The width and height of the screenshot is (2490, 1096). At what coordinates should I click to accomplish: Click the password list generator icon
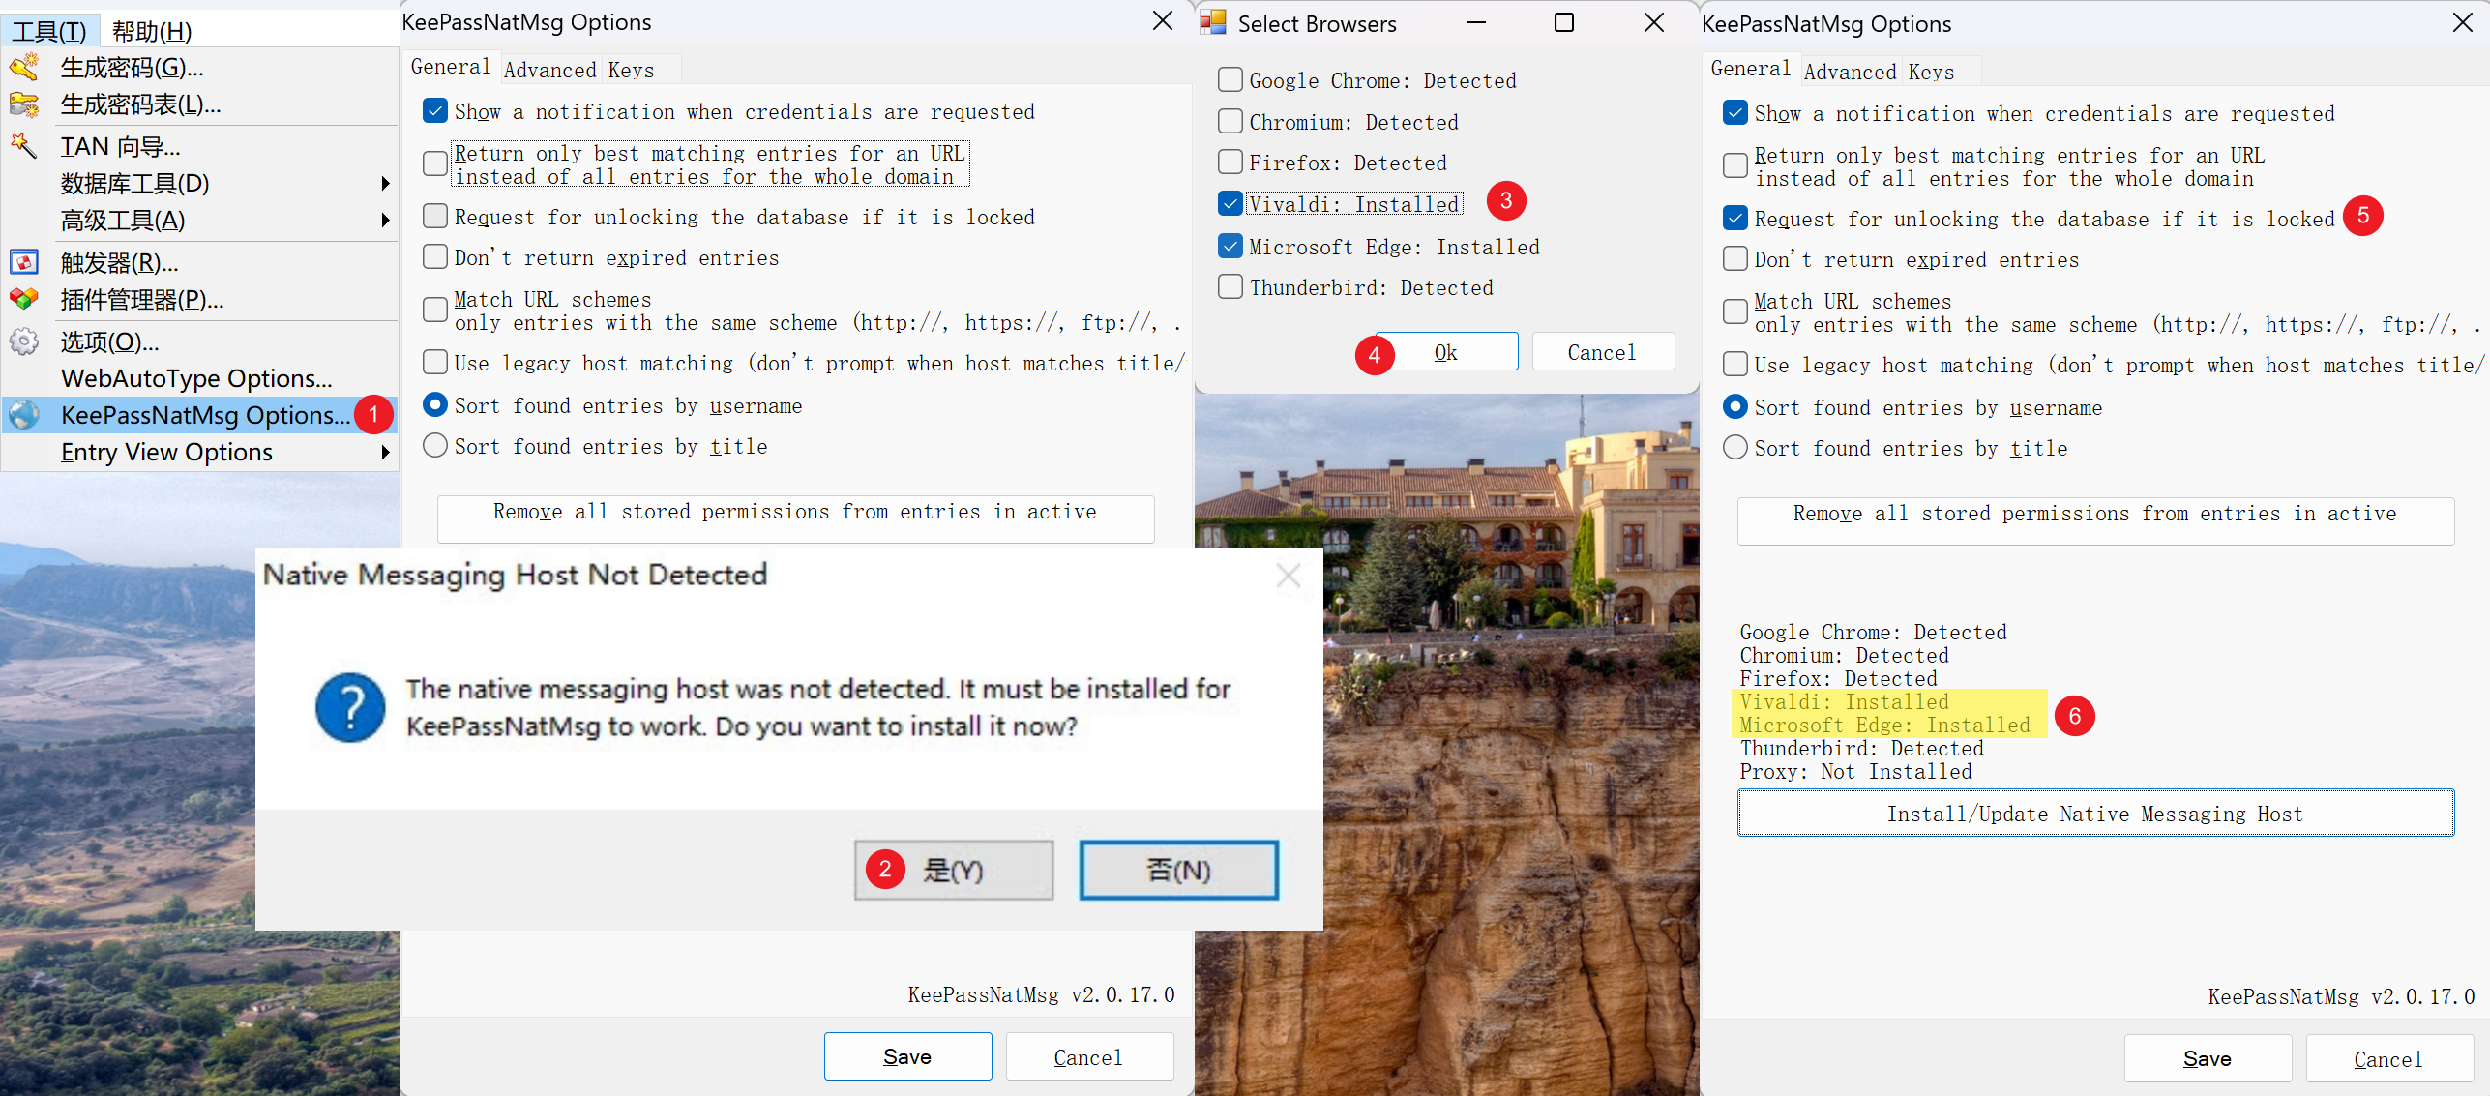click(x=24, y=104)
